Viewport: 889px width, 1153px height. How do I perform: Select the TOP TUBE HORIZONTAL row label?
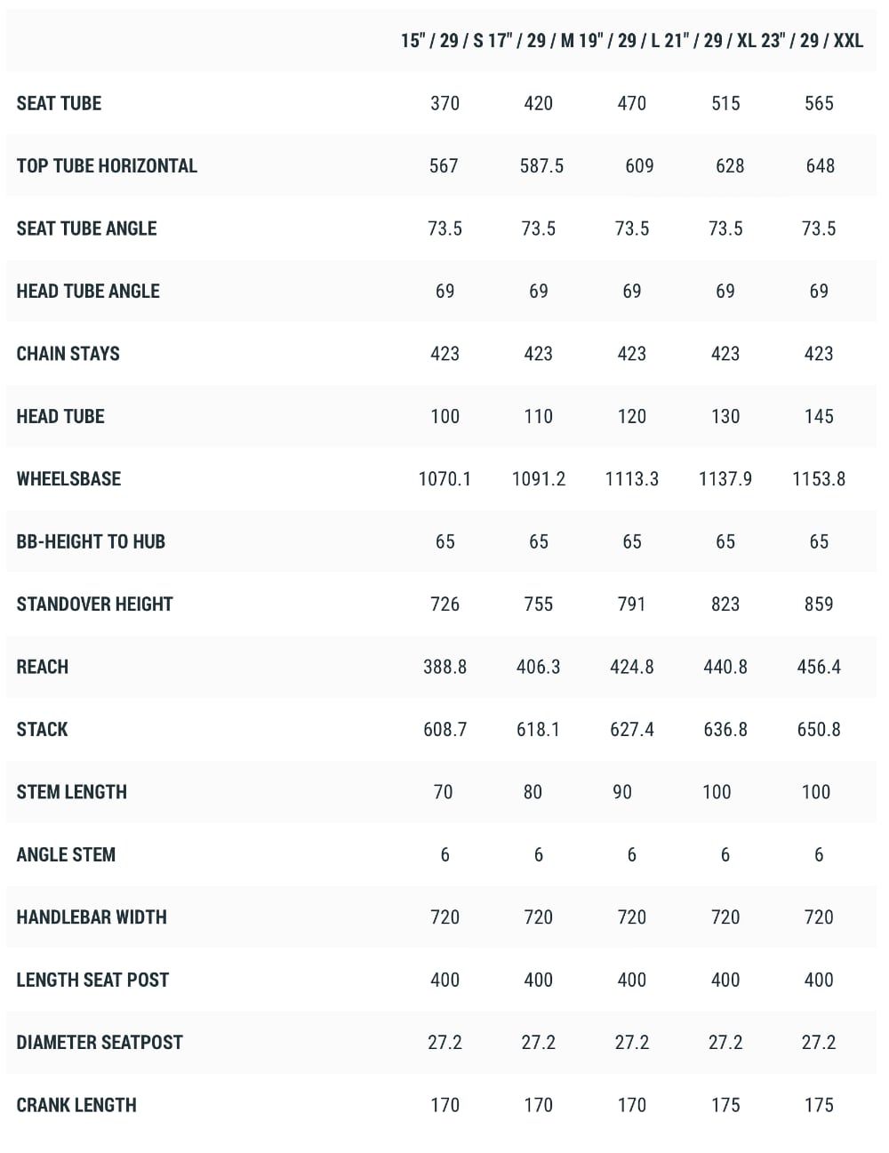tap(107, 165)
